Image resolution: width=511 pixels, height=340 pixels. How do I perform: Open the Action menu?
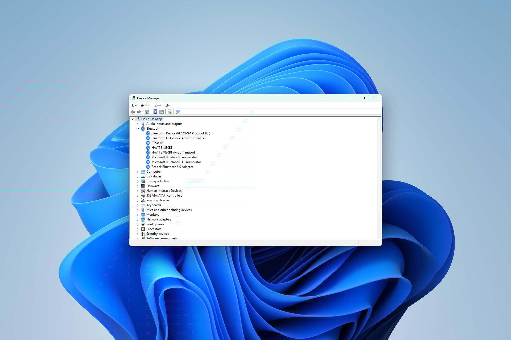point(146,105)
